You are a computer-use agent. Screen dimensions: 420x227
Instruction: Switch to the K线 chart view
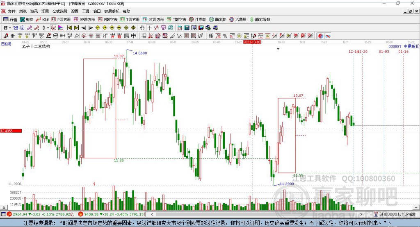coord(42,20)
